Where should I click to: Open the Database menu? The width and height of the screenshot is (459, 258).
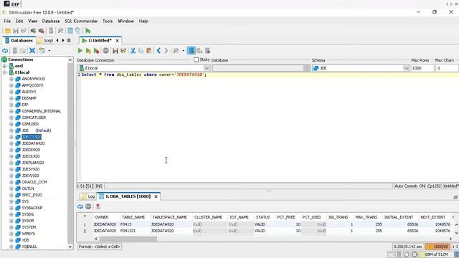pos(51,21)
